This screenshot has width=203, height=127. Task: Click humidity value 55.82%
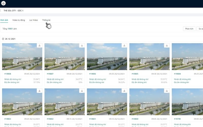click(x=164, y=82)
